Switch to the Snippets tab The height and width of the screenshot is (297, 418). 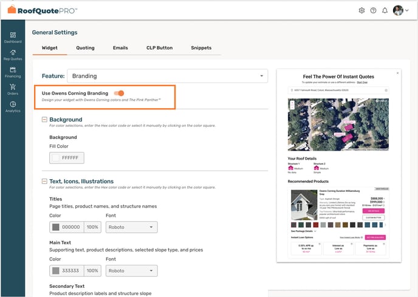[201, 48]
